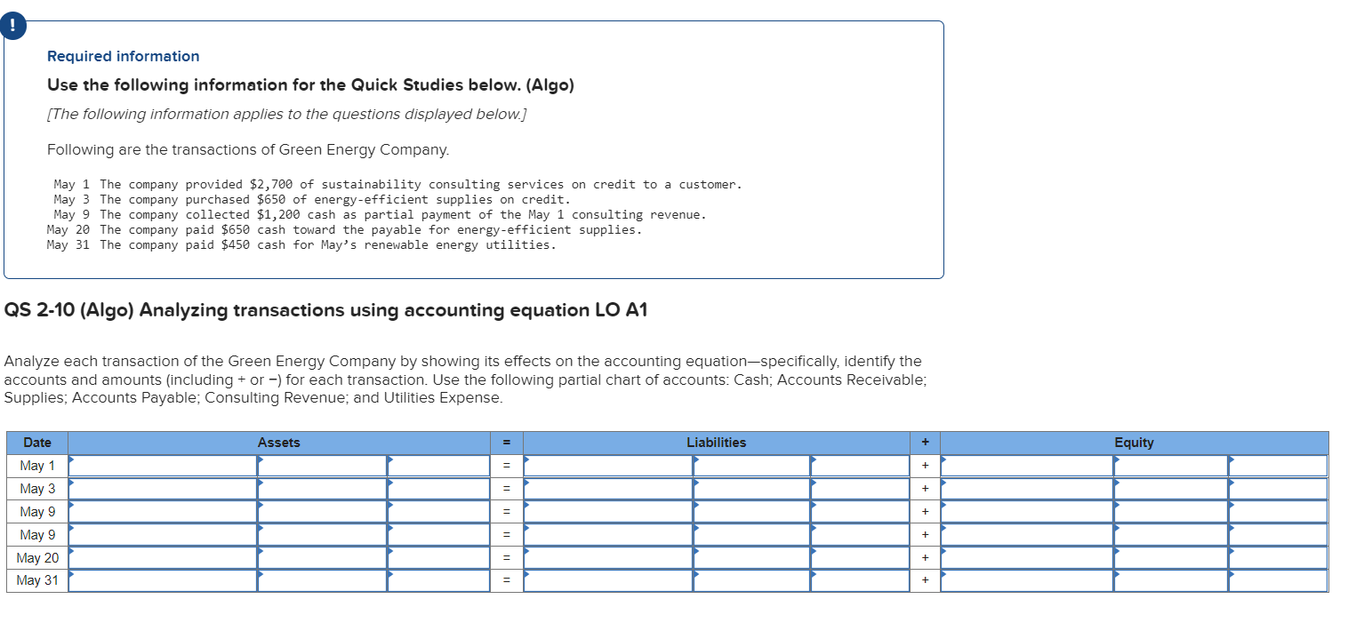Click the equals sign in the header row

pyautogui.click(x=506, y=443)
